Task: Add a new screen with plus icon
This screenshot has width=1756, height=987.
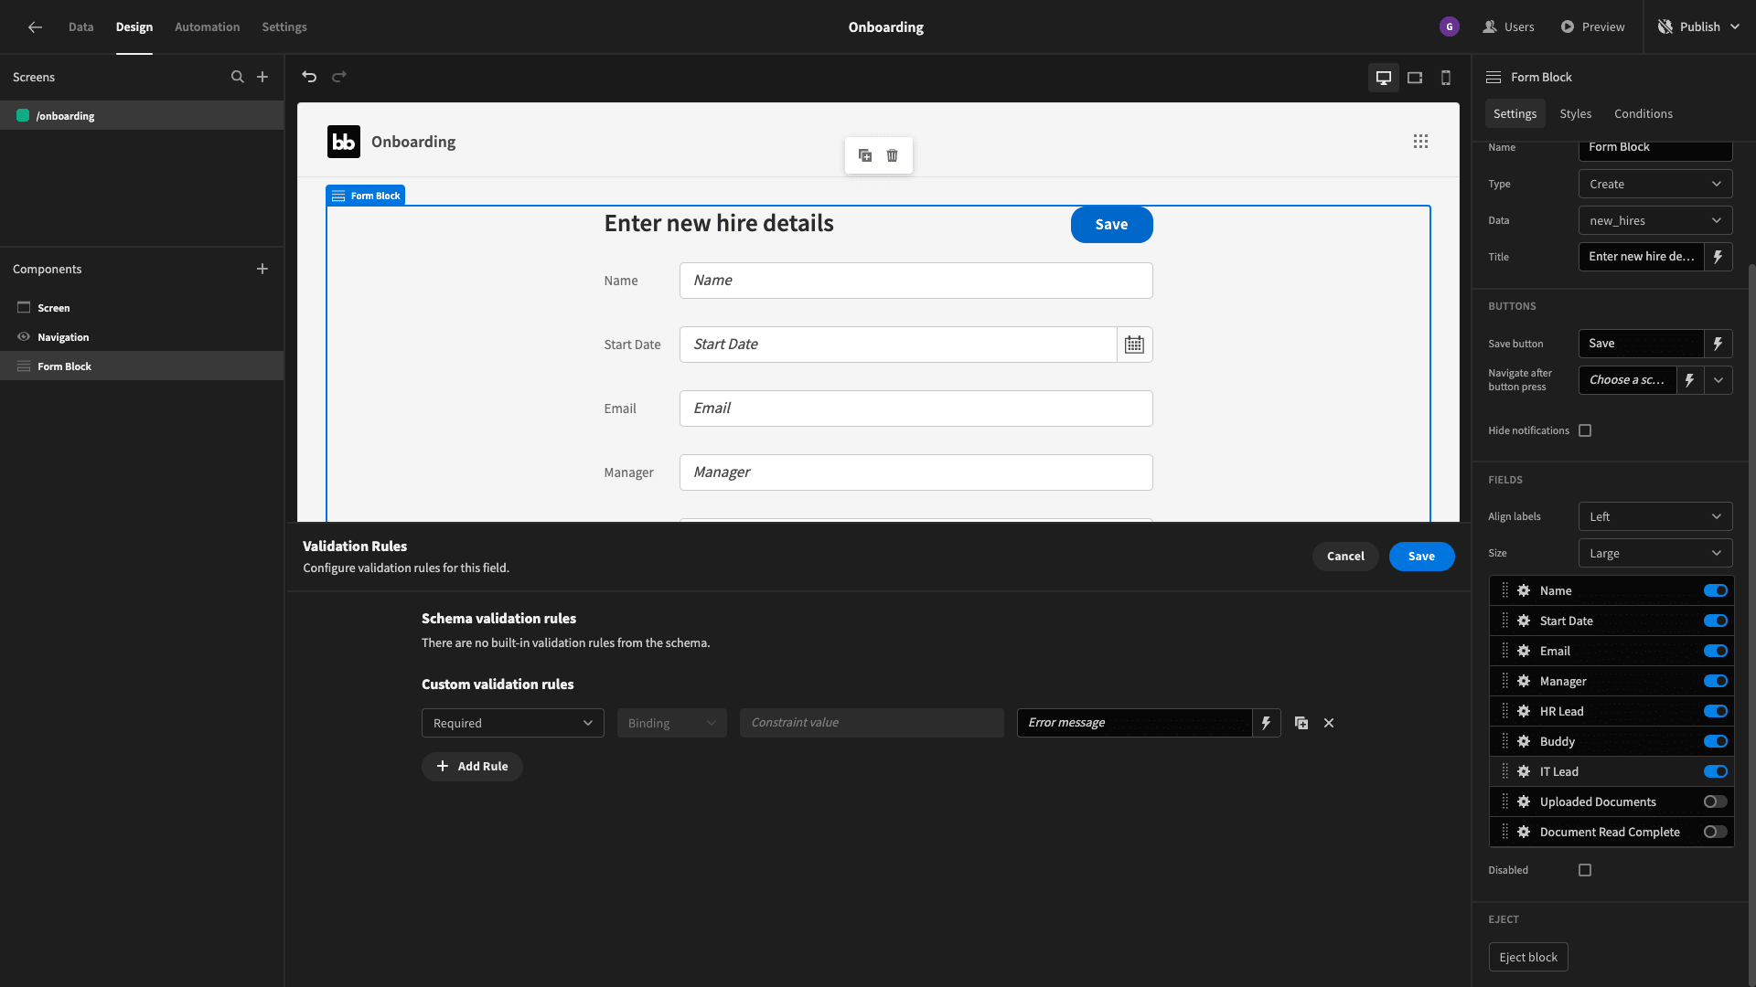Action: pos(262,77)
